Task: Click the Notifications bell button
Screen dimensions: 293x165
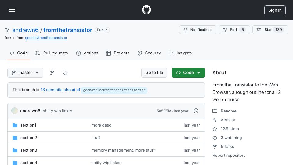Action: coord(198,30)
